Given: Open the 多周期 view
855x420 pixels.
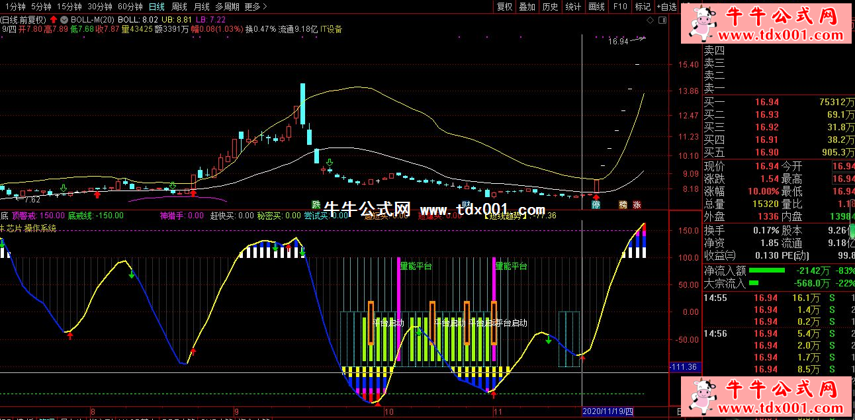Looking at the screenshot, I should (x=228, y=7).
